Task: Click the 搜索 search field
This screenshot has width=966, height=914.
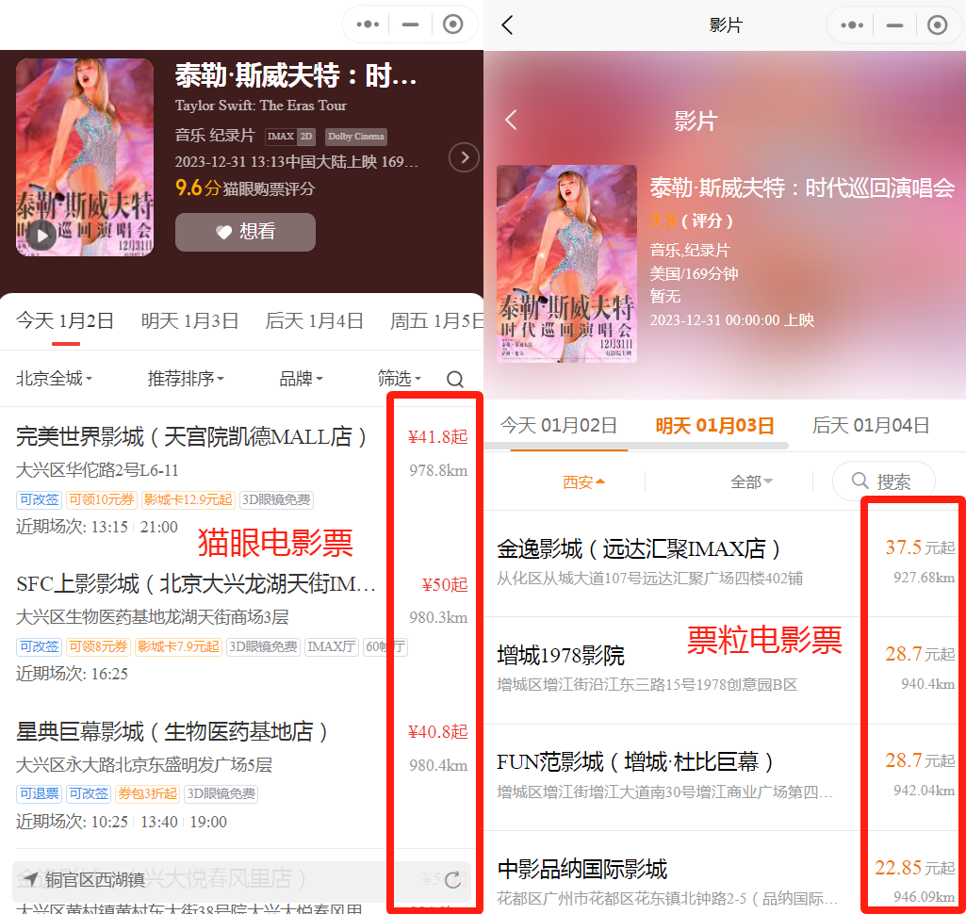Action: pos(883,481)
